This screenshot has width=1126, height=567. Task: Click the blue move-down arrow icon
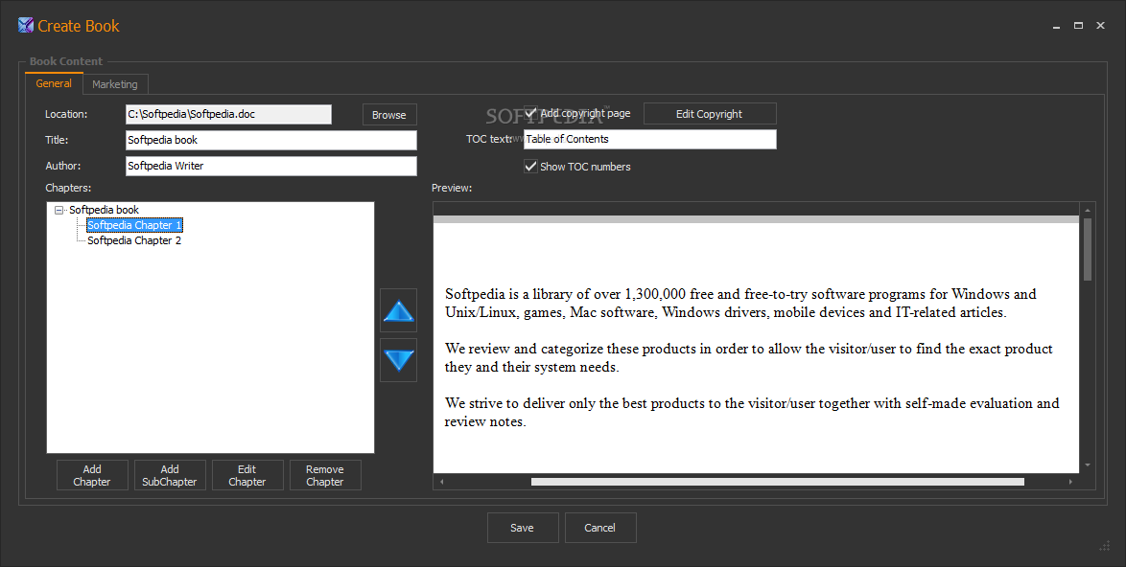click(x=399, y=360)
